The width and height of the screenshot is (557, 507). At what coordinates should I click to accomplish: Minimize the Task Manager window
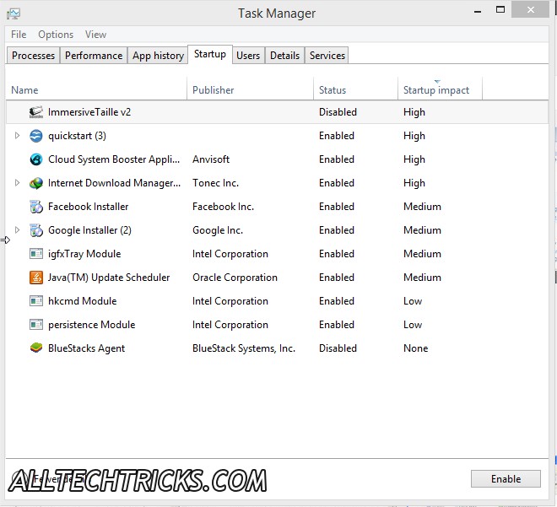(x=478, y=11)
